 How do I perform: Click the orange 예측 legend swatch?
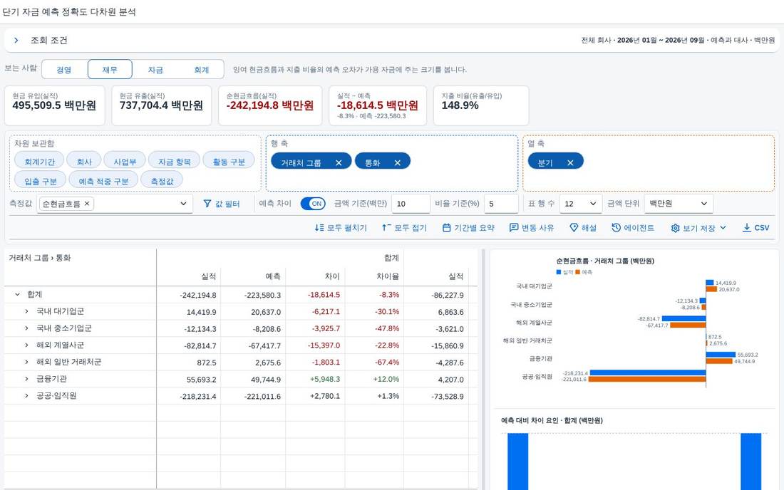click(x=577, y=272)
